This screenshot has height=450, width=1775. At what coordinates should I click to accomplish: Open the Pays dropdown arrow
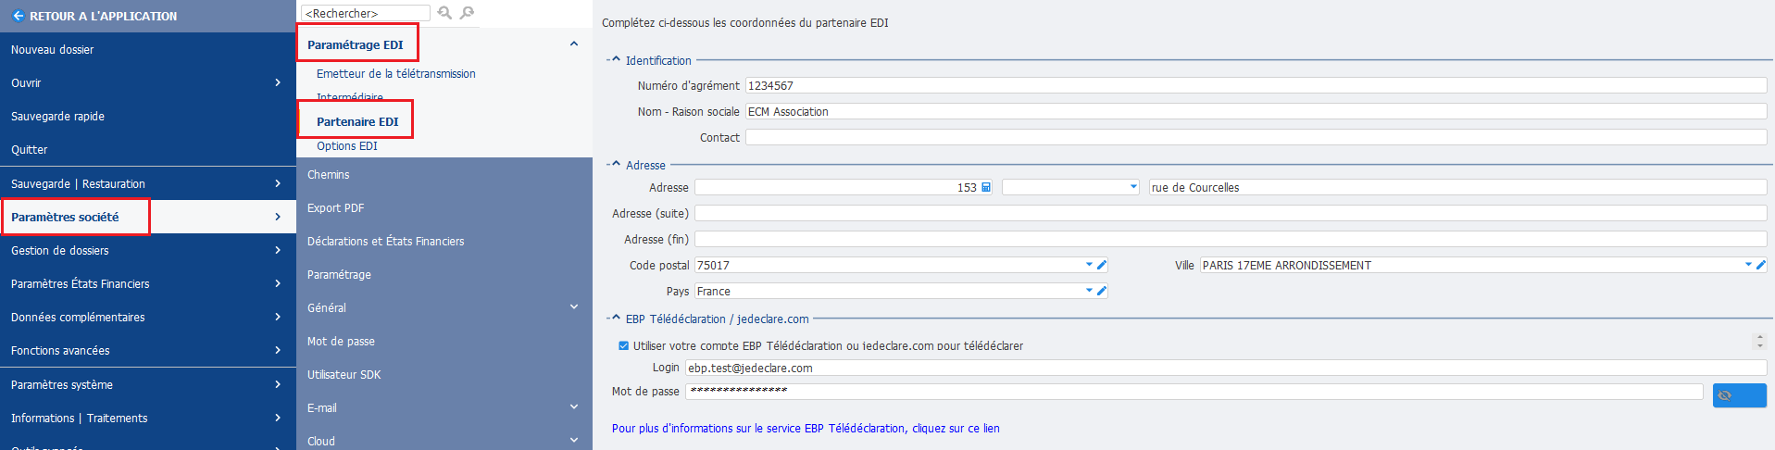tap(1089, 291)
